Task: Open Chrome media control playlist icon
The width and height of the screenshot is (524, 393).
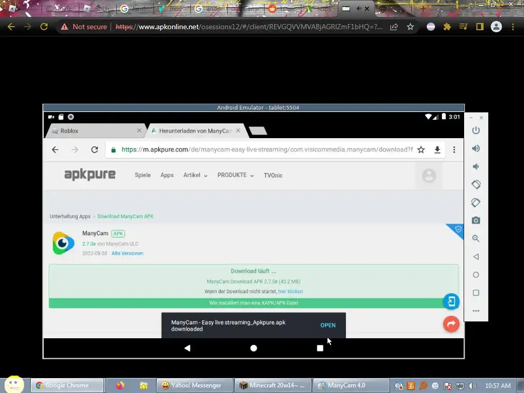Action: point(464,27)
